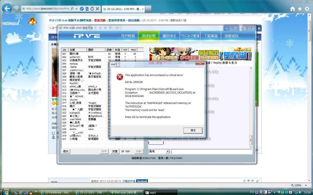This screenshot has height=195, width=313.
Task: Click the 退出 button in IPvE window
Action: [66, 151]
